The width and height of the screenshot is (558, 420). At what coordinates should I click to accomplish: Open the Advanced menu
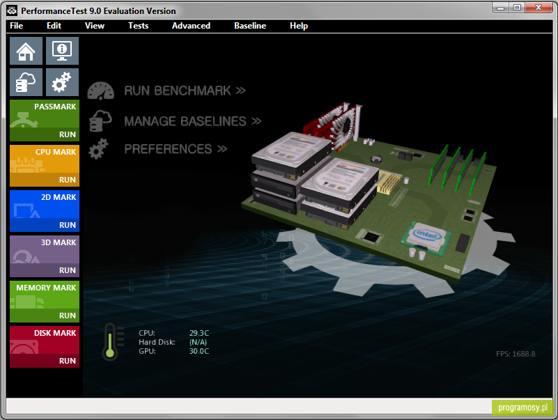[191, 26]
